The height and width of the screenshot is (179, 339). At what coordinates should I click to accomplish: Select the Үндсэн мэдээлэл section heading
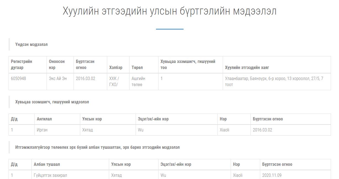31,45
